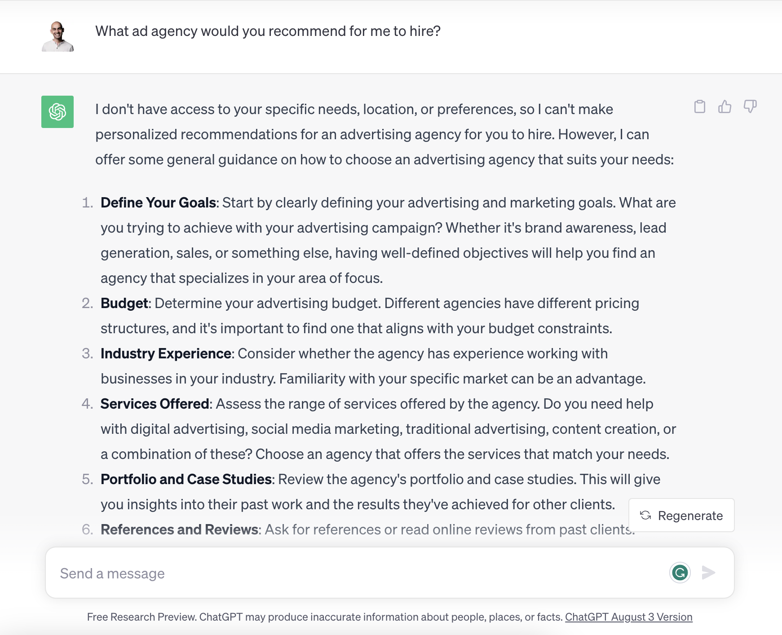The height and width of the screenshot is (635, 782).
Task: Click the circular arrows icon beside Regenerate
Action: [645, 515]
